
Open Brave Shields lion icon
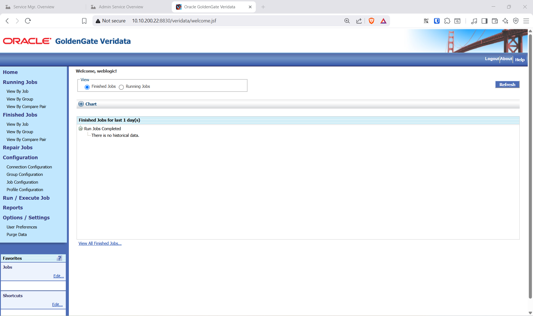point(371,21)
